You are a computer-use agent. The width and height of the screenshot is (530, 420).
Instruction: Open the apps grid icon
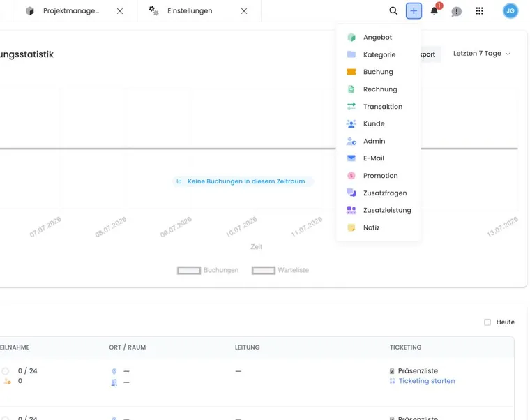[x=479, y=11]
